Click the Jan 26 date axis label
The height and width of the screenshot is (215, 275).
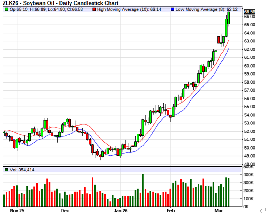120,210
